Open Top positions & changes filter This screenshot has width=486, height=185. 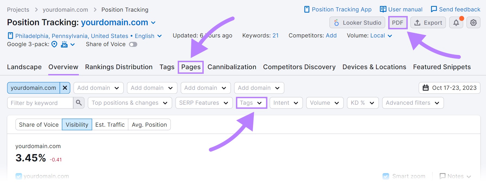click(x=130, y=103)
